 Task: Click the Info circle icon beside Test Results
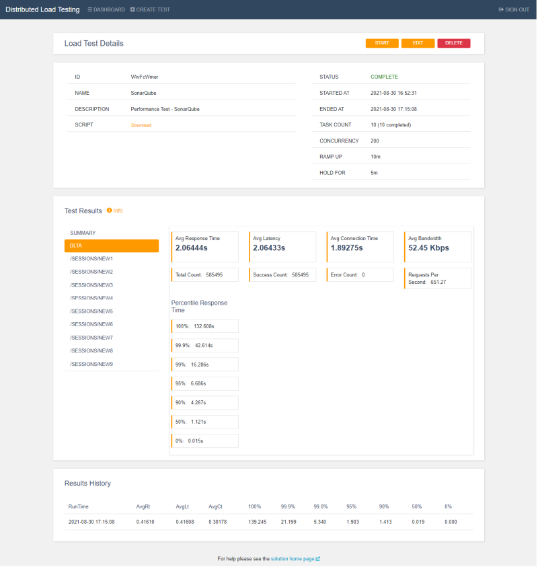[109, 211]
